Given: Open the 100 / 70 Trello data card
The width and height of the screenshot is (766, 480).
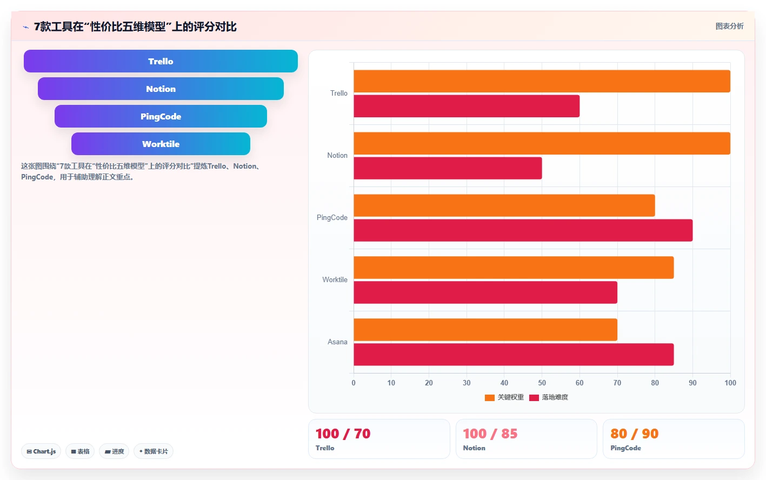Looking at the screenshot, I should click(x=379, y=439).
